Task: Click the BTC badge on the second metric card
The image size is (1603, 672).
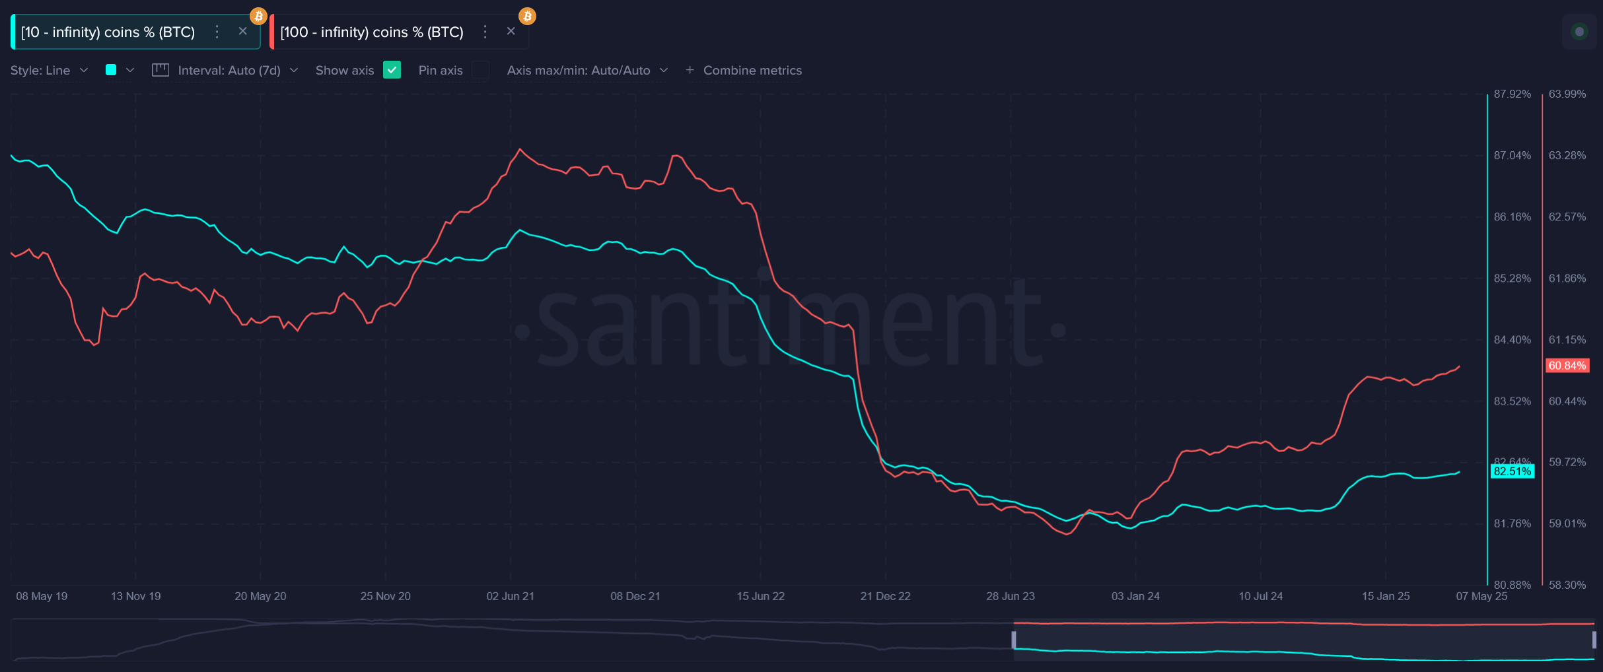Action: pos(526,15)
